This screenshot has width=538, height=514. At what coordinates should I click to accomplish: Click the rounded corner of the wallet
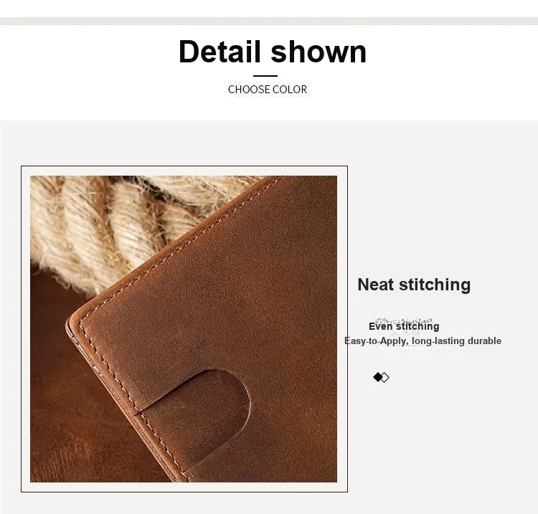click(x=76, y=319)
